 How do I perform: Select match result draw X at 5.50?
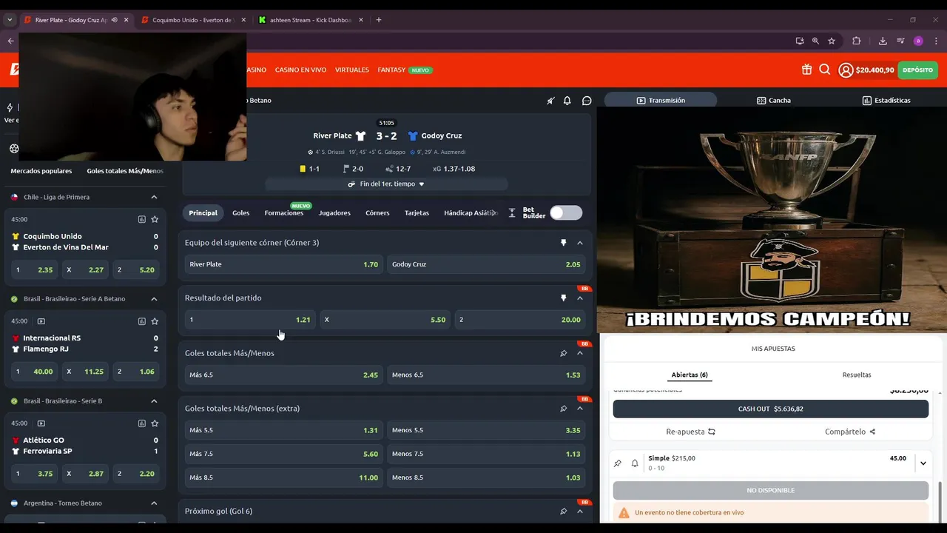click(x=385, y=320)
